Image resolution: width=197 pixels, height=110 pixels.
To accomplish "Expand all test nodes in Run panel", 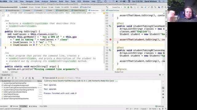I will pyautogui.click(x=13, y=78).
